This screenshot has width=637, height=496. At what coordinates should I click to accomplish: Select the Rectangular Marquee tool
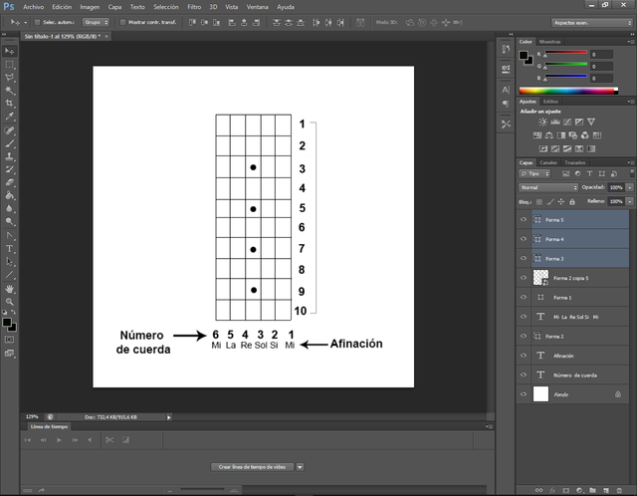9,65
